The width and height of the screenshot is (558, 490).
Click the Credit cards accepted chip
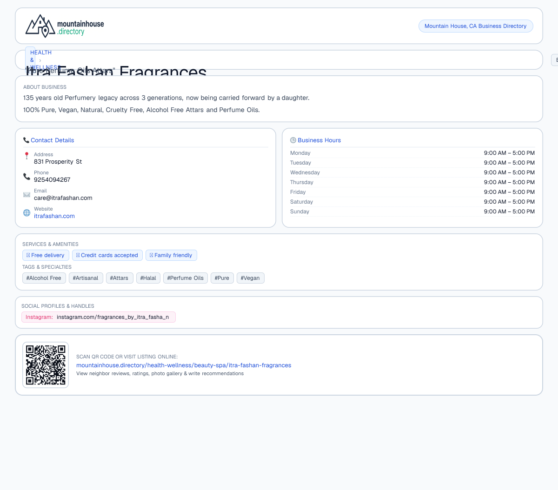pos(107,255)
